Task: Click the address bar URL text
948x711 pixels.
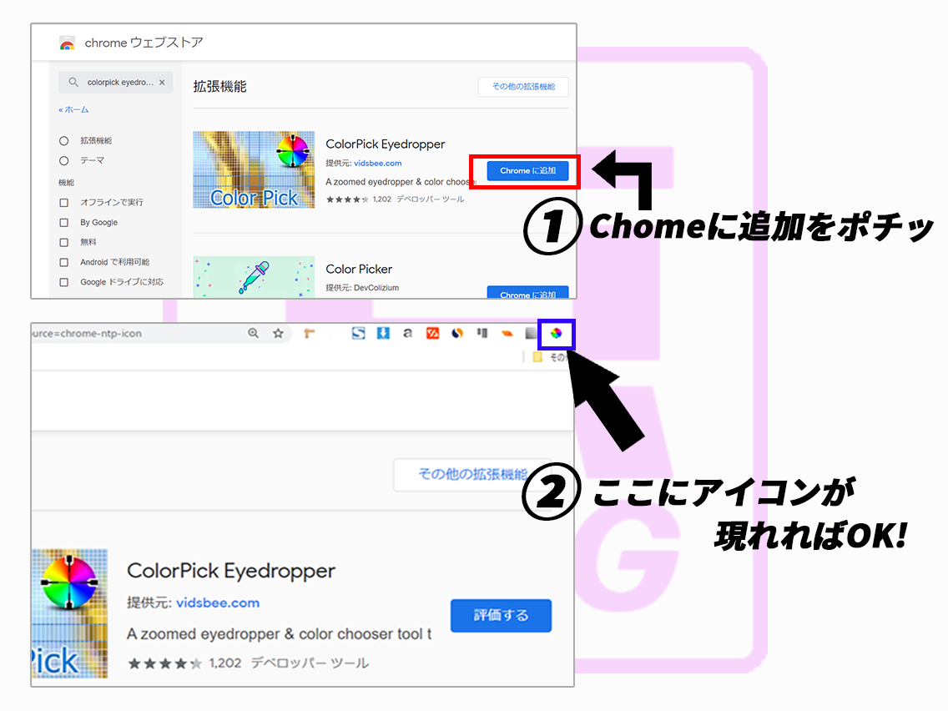Action: [x=87, y=333]
